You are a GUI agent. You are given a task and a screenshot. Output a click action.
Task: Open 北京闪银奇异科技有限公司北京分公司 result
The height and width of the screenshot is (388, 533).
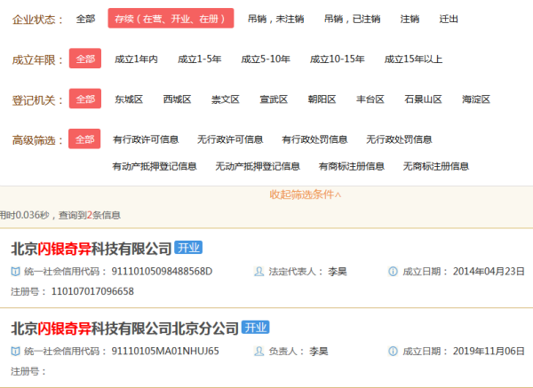coord(124,329)
